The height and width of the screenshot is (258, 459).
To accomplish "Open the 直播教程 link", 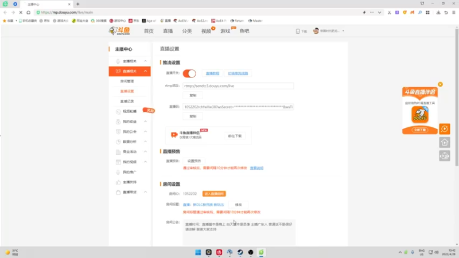I will (212, 73).
